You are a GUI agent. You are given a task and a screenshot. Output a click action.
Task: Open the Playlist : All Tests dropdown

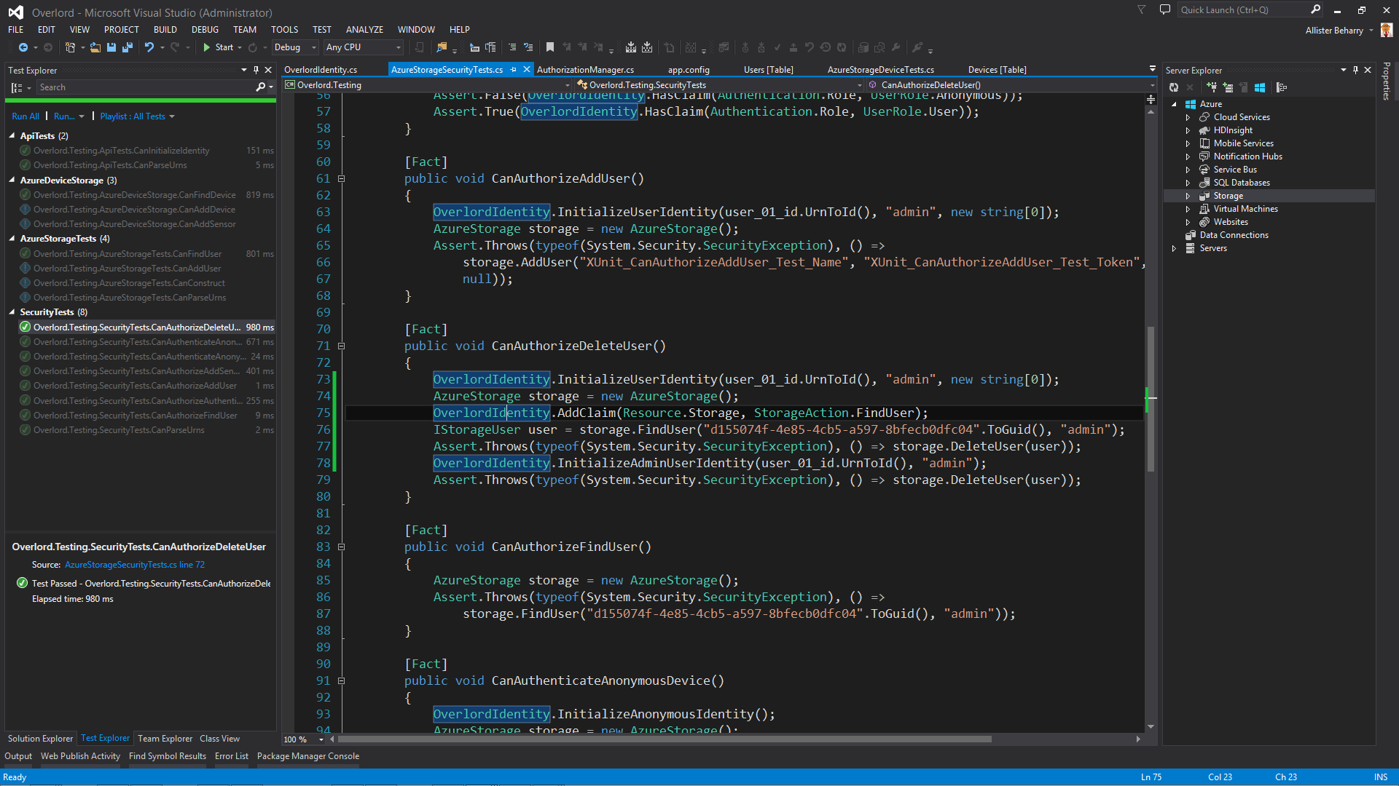[x=137, y=116]
